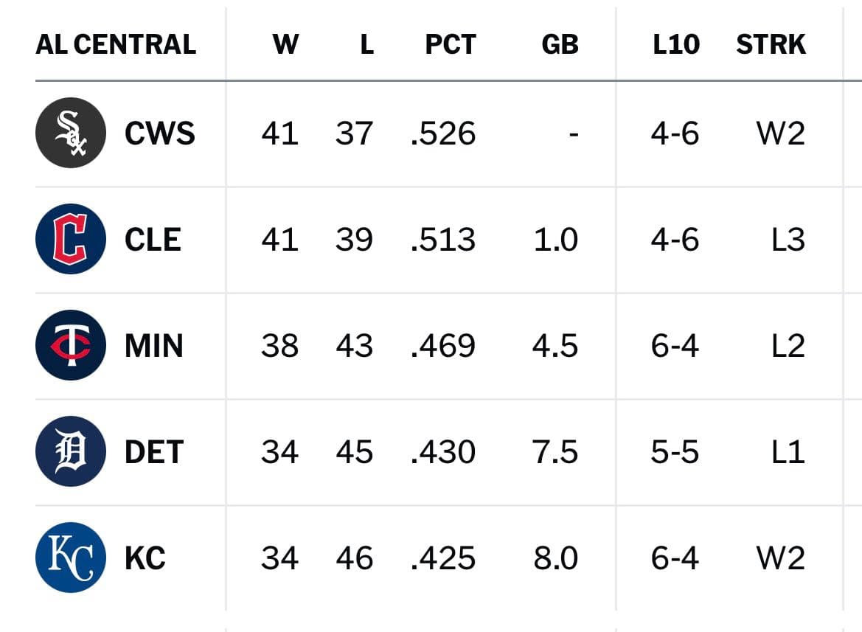The image size is (862, 632).
Task: Open the CLE team link
Action: (x=153, y=240)
